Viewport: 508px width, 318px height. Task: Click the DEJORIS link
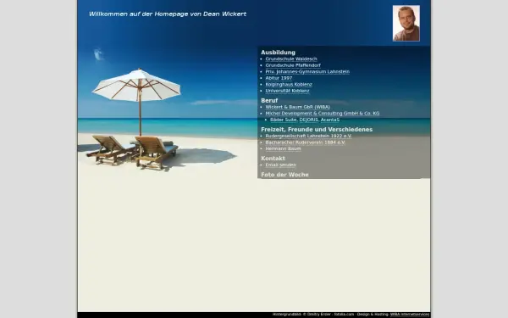(x=309, y=120)
